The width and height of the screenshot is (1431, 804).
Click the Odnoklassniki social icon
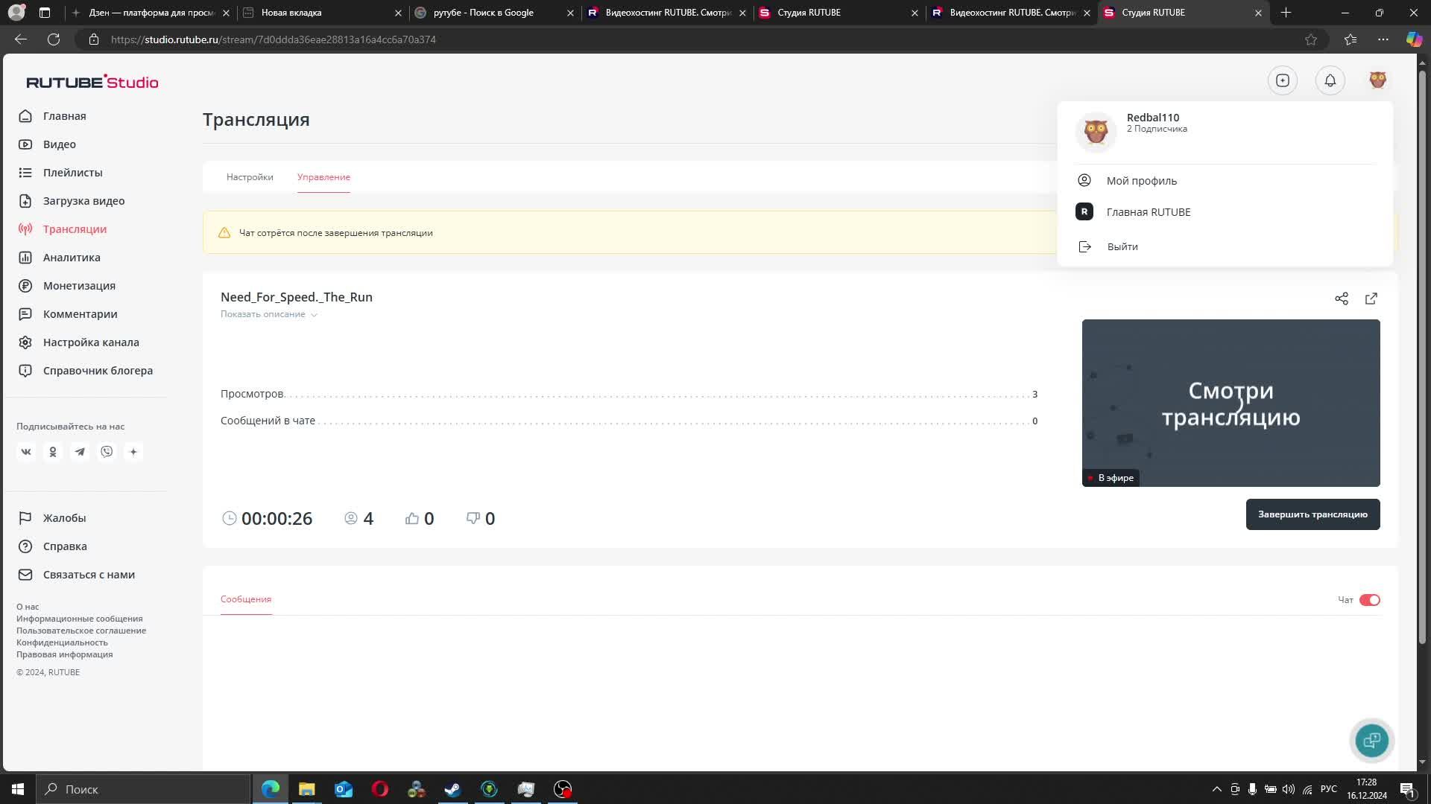click(53, 452)
